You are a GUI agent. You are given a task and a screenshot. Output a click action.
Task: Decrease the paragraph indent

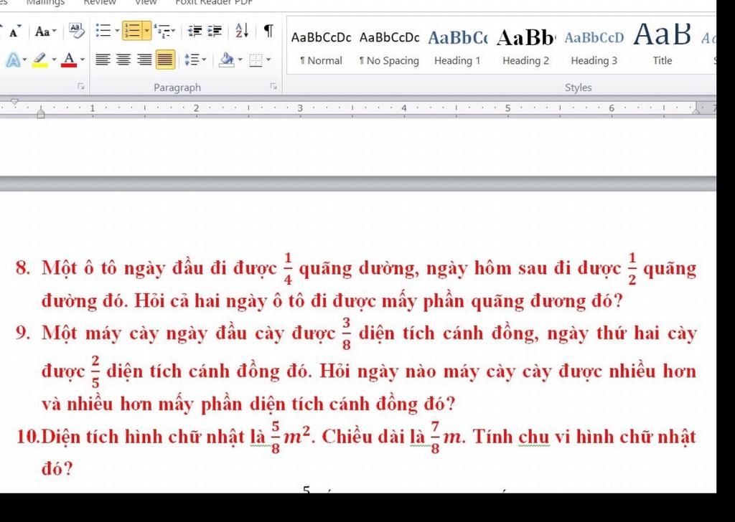(x=195, y=31)
